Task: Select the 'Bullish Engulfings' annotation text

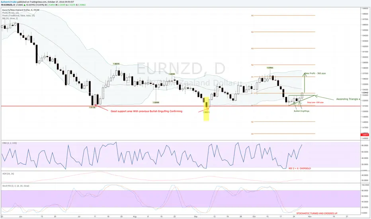Action: [301, 111]
